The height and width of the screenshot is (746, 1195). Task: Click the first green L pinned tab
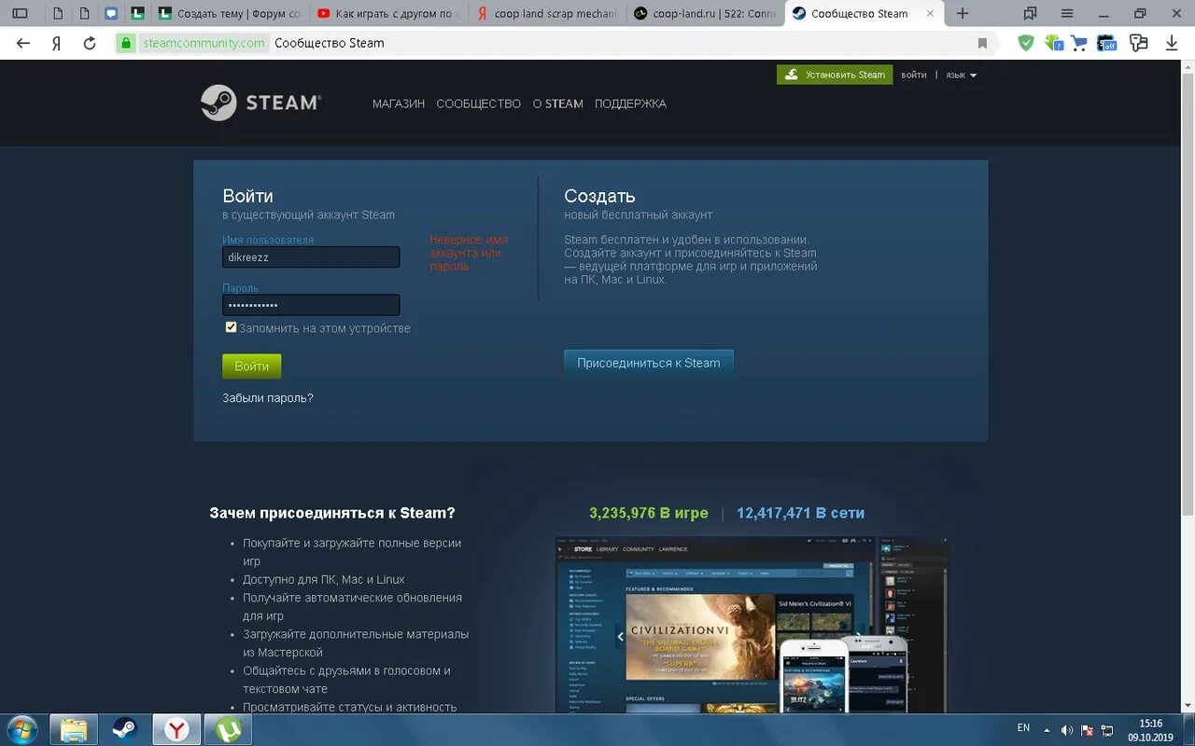click(x=138, y=13)
